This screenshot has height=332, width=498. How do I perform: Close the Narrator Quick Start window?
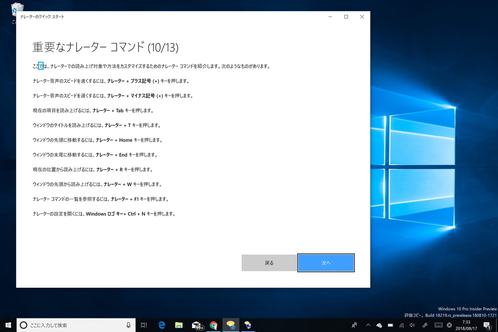[362, 17]
